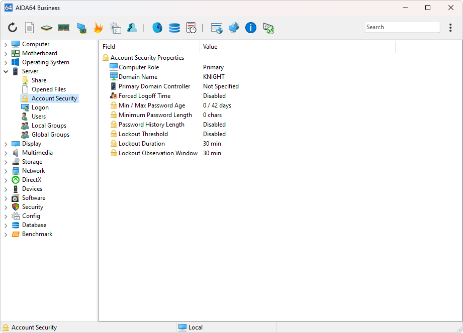The width and height of the screenshot is (463, 333).
Task: Open the three-dot menu button
Action: coord(450,28)
